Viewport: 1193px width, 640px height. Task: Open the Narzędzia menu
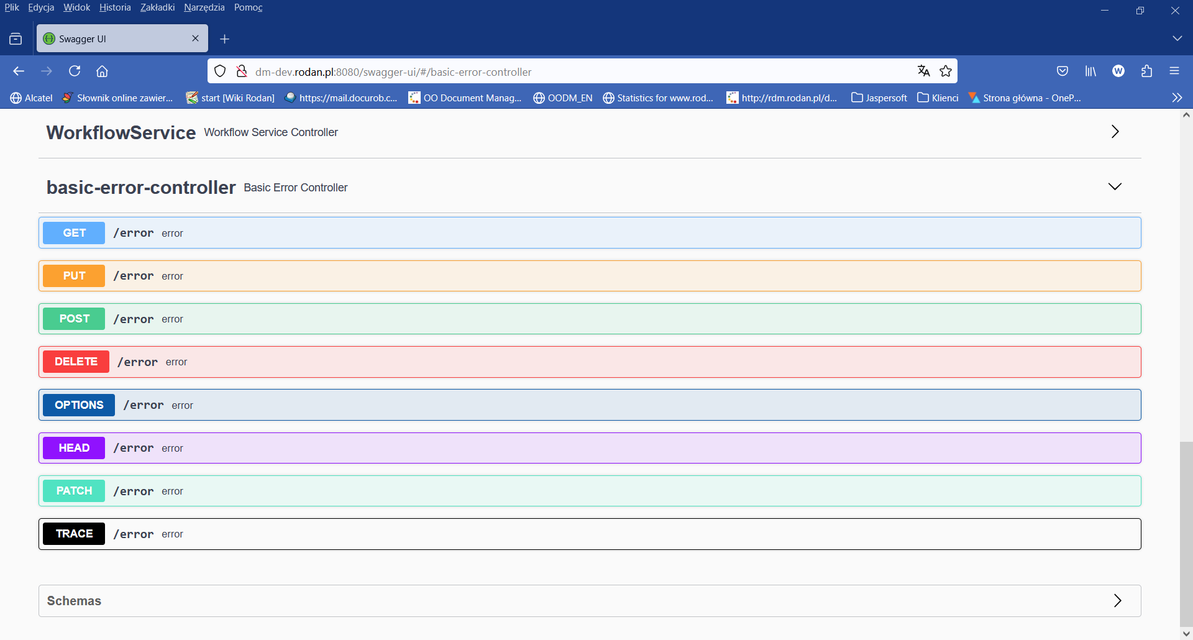[204, 7]
